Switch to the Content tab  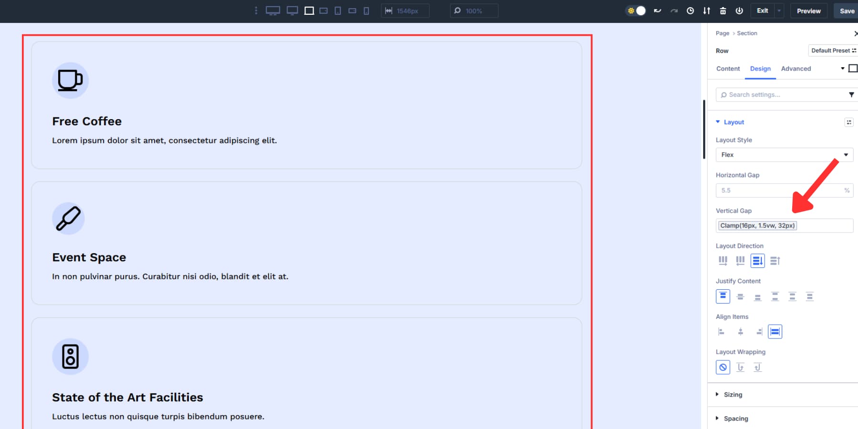click(727, 69)
